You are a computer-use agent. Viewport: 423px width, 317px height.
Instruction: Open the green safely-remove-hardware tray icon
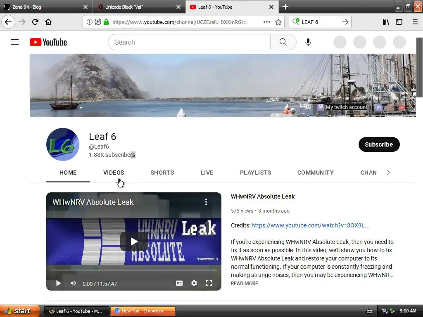pyautogui.click(x=392, y=311)
